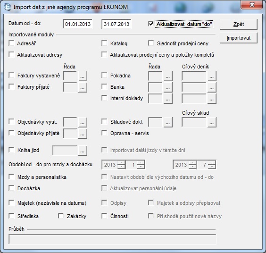Open Řada browse button for Faktury vystavené
This screenshot has height=253, width=266.
[83, 76]
